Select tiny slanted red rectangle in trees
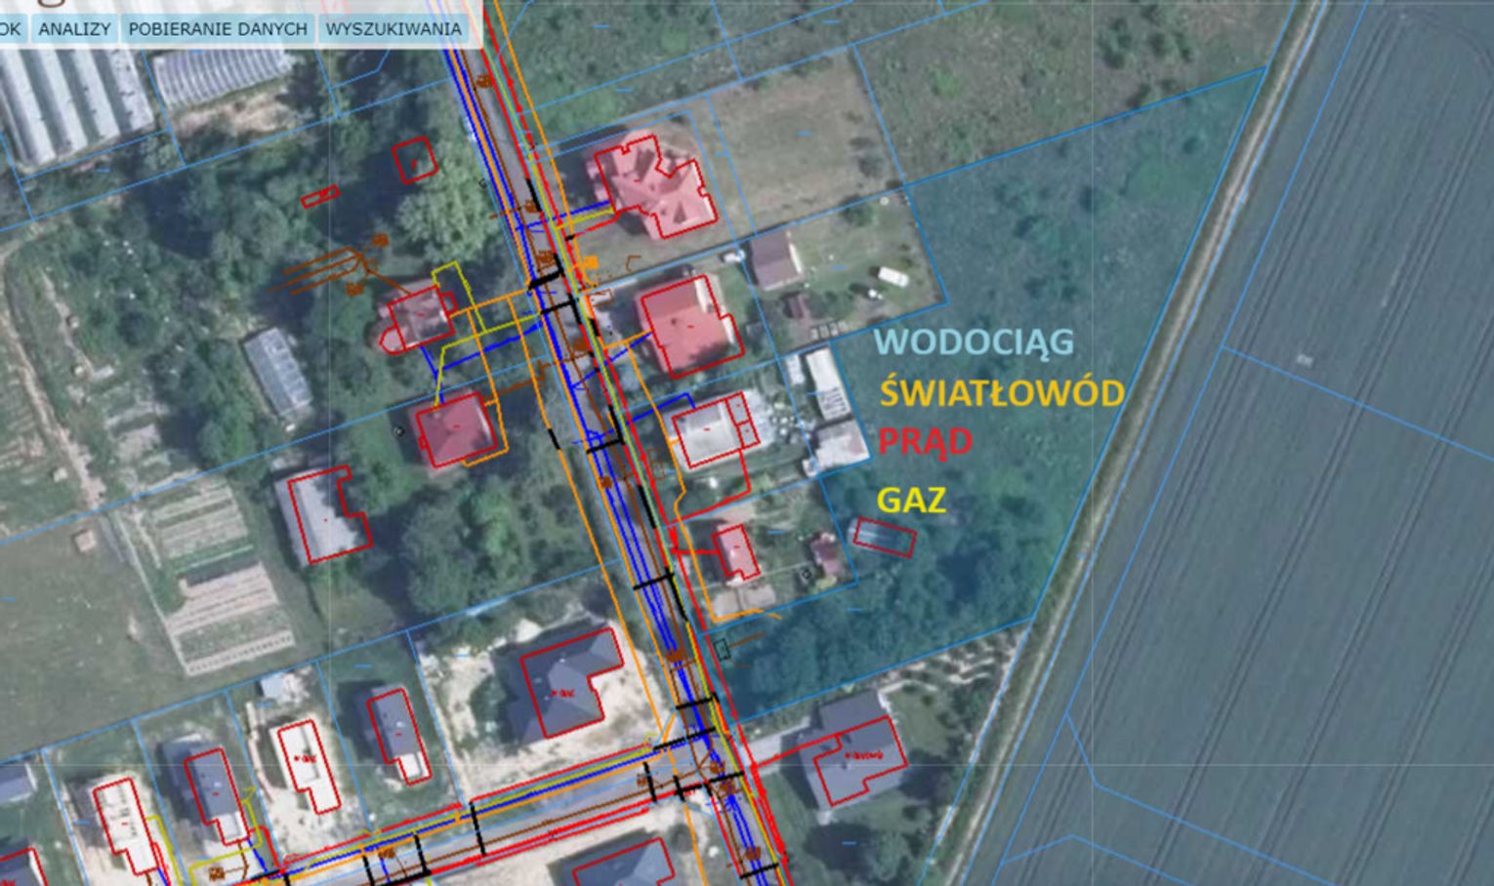The height and width of the screenshot is (886, 1494). [319, 198]
